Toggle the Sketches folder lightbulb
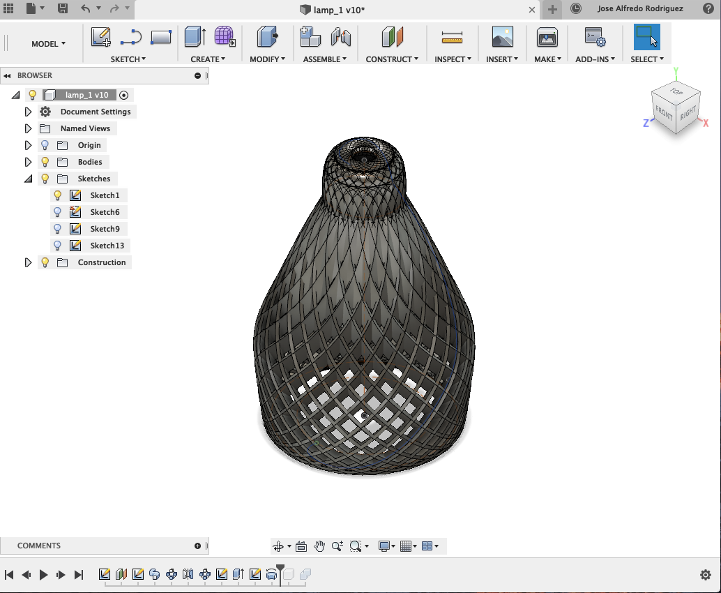The image size is (721, 593). click(x=45, y=179)
